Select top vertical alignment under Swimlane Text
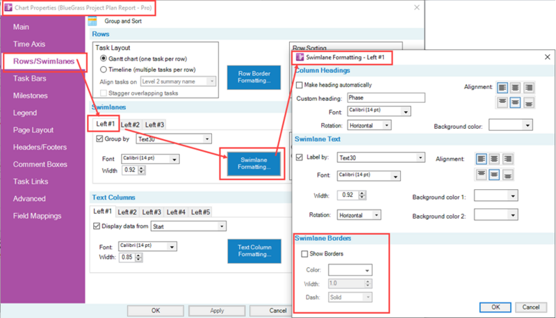 click(481, 174)
